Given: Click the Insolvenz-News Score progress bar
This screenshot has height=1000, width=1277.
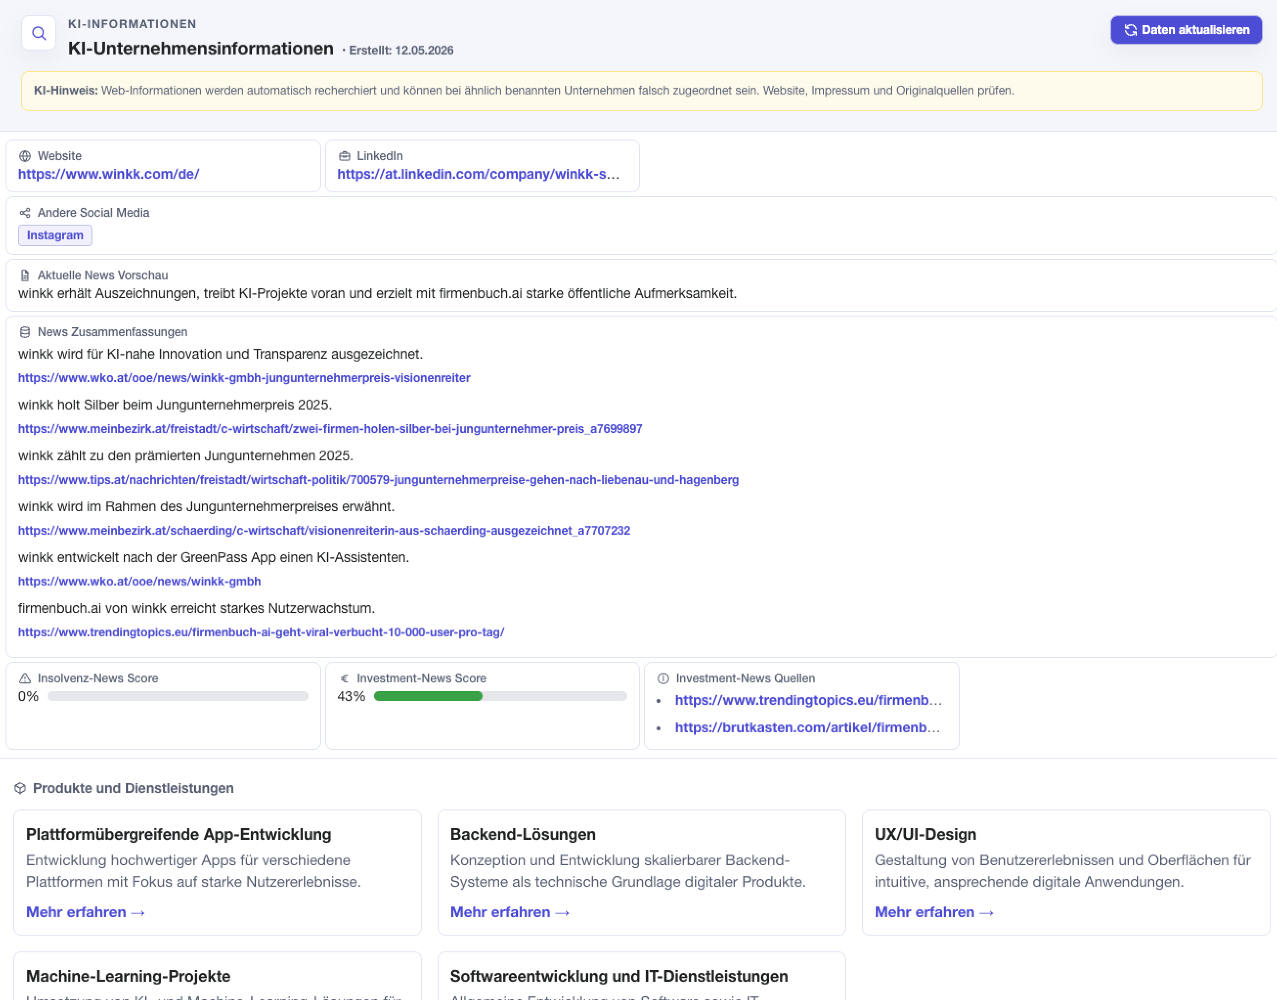Looking at the screenshot, I should 178,697.
